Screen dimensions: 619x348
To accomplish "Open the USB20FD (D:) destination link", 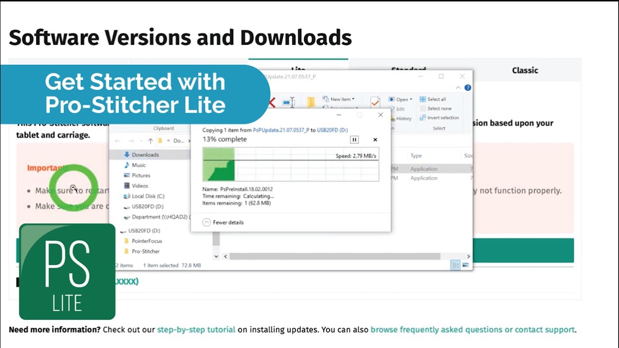I will tap(332, 130).
